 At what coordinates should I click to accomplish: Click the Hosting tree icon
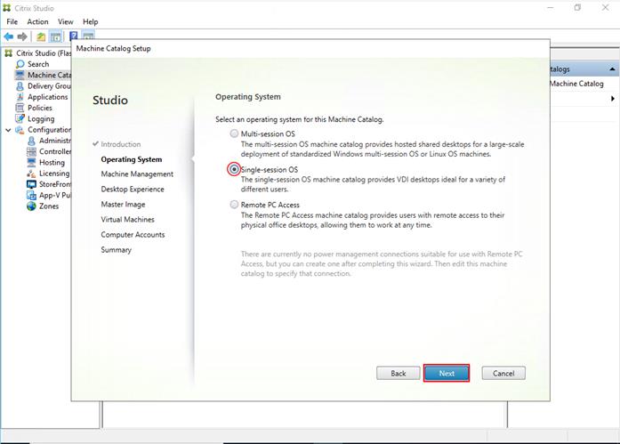click(x=31, y=162)
